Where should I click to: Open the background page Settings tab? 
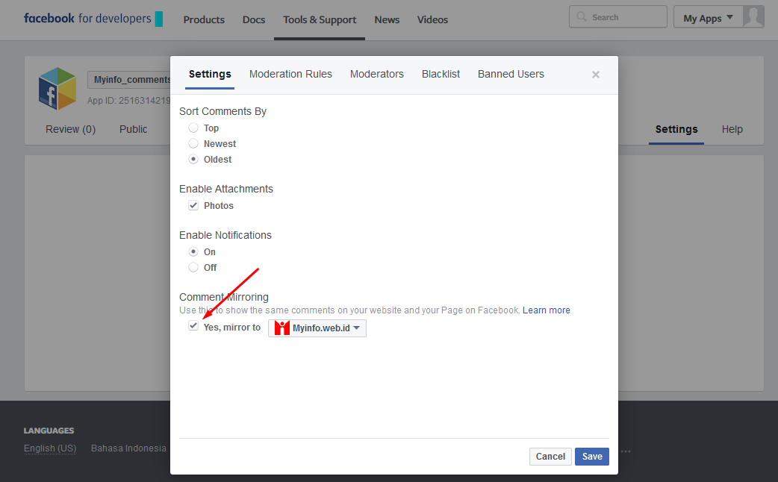[676, 129]
